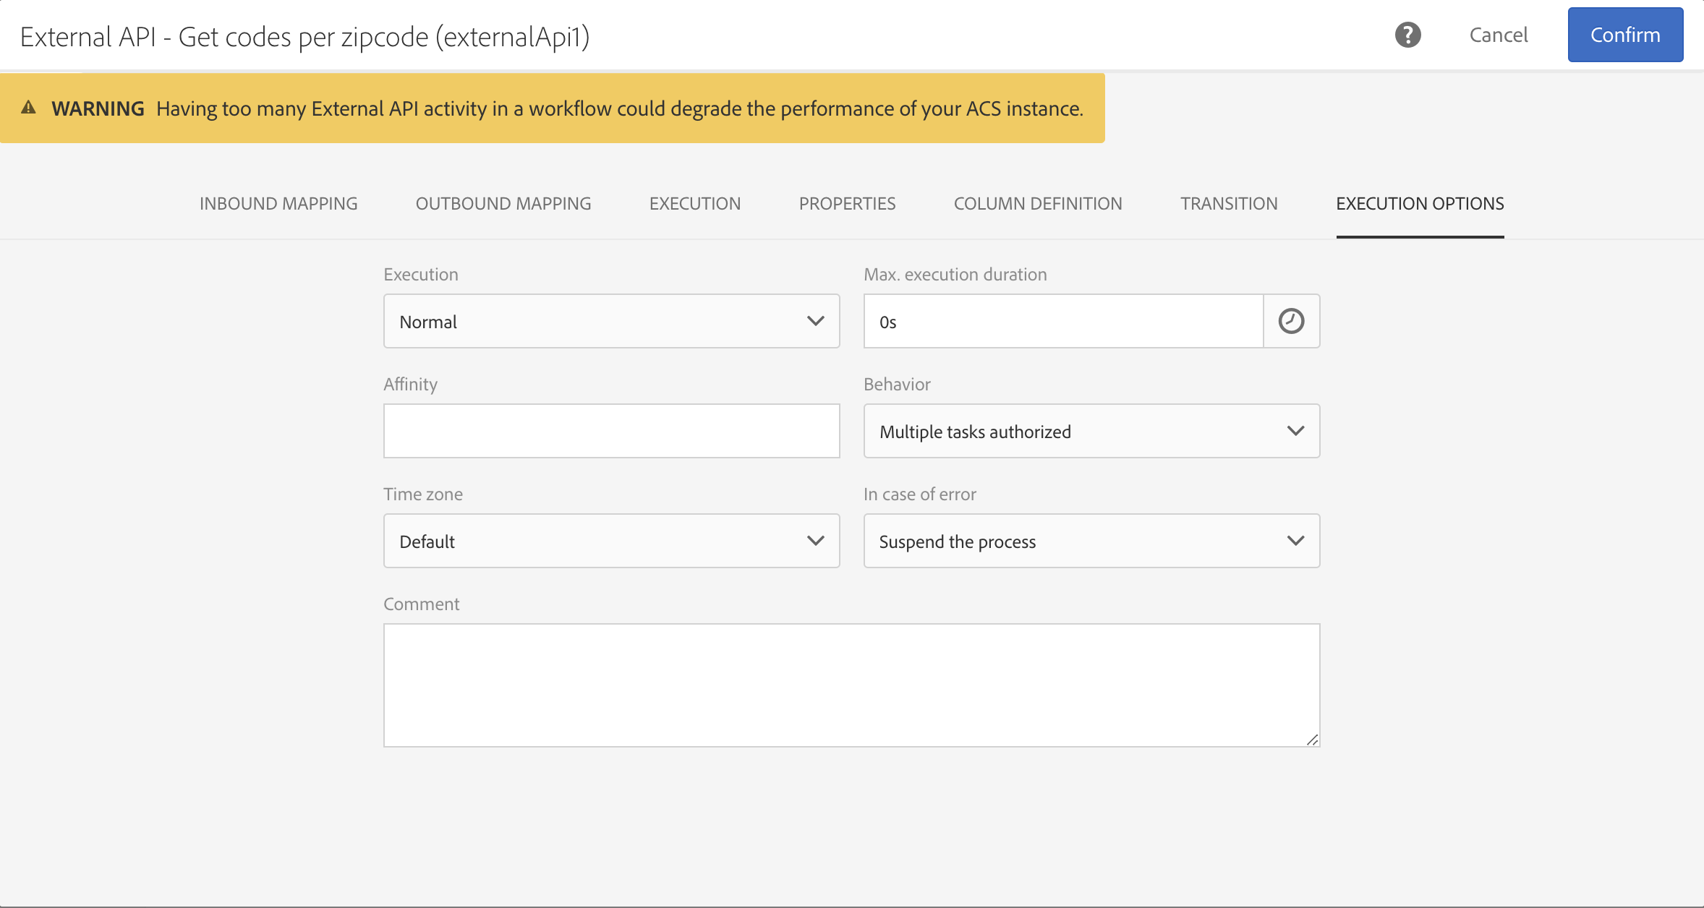
Task: Open the Behavior dropdown
Action: [1091, 431]
